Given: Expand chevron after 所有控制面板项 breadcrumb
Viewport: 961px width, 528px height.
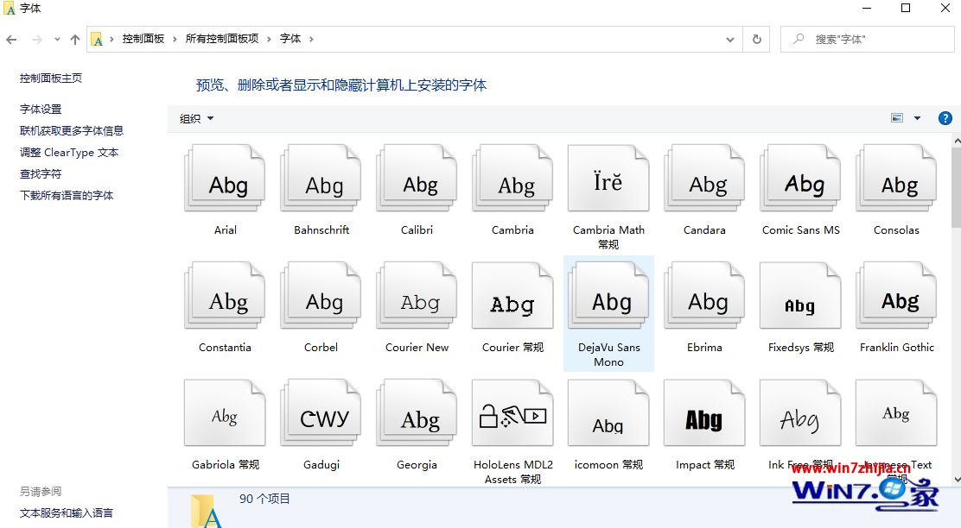Looking at the screenshot, I should [x=269, y=39].
